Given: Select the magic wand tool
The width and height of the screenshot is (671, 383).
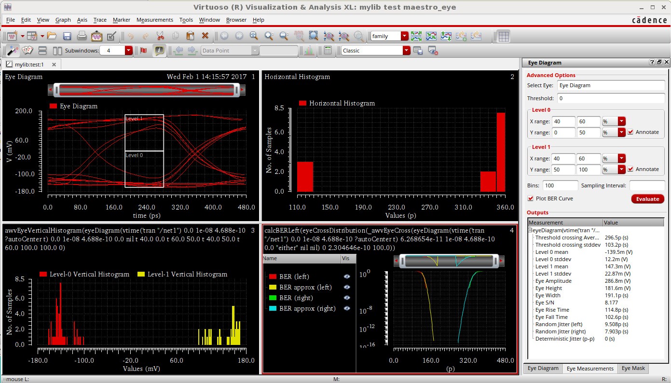Looking at the screenshot, I should (x=12, y=50).
